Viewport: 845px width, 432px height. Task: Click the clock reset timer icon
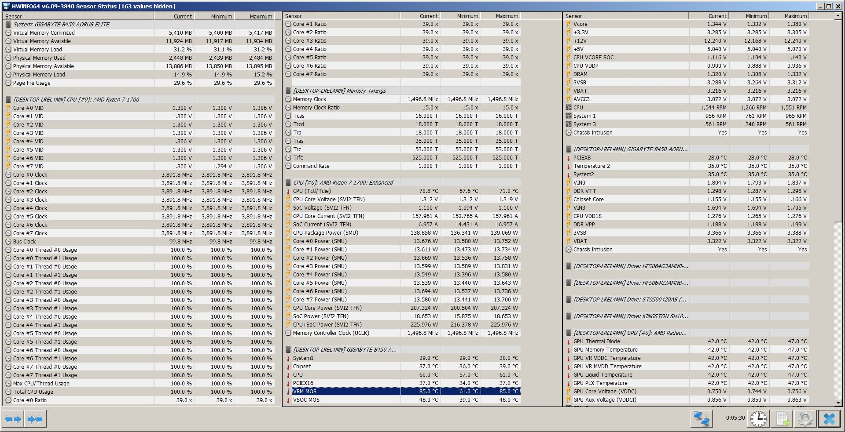point(758,419)
